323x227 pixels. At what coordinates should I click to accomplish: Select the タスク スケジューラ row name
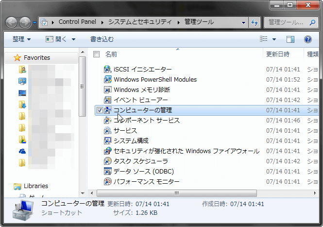point(141,161)
